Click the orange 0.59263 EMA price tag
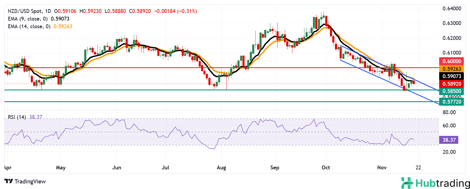 click(x=452, y=69)
